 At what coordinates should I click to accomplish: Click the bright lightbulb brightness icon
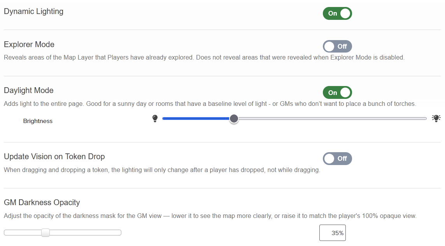436,118
